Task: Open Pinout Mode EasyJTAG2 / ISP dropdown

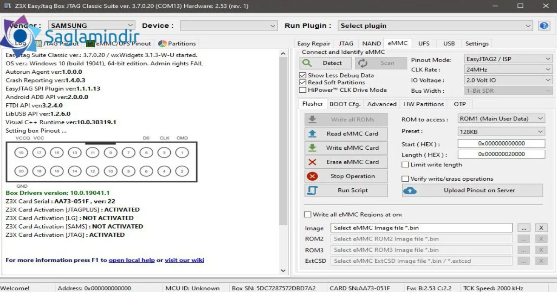Action: pyautogui.click(x=508, y=59)
